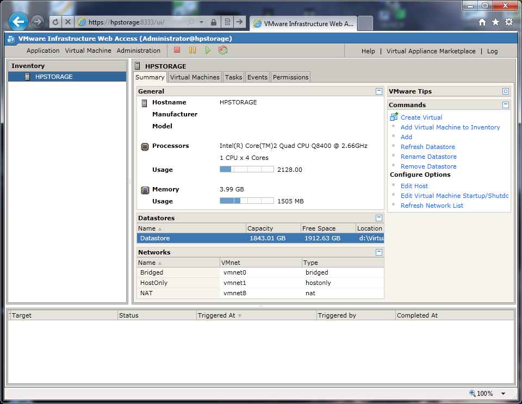Click the compatibility view icon
Viewport: 522px width, 404px height.
pyautogui.click(x=227, y=22)
